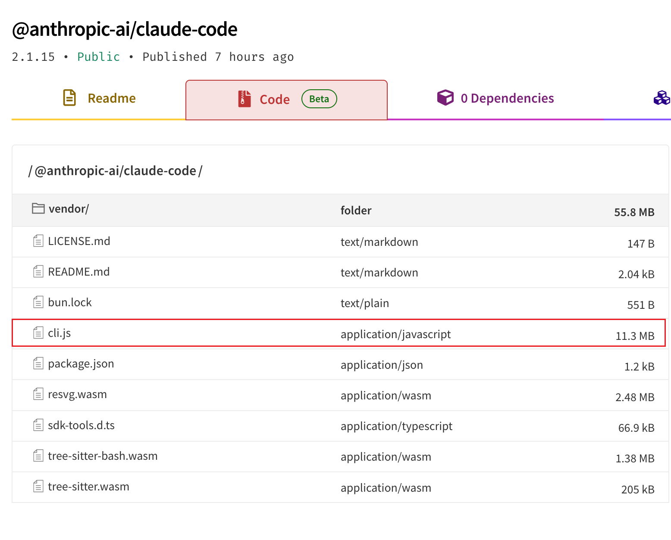The width and height of the screenshot is (671, 540).
Task: Open the cli.js file
Action: tap(60, 333)
